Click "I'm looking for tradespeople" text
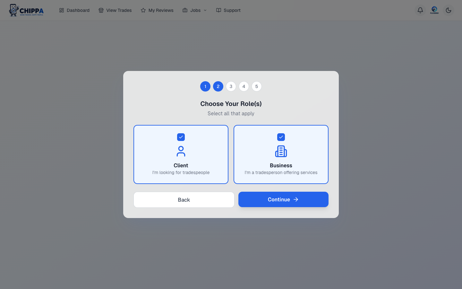Viewport: 462px width, 289px height. [x=181, y=172]
